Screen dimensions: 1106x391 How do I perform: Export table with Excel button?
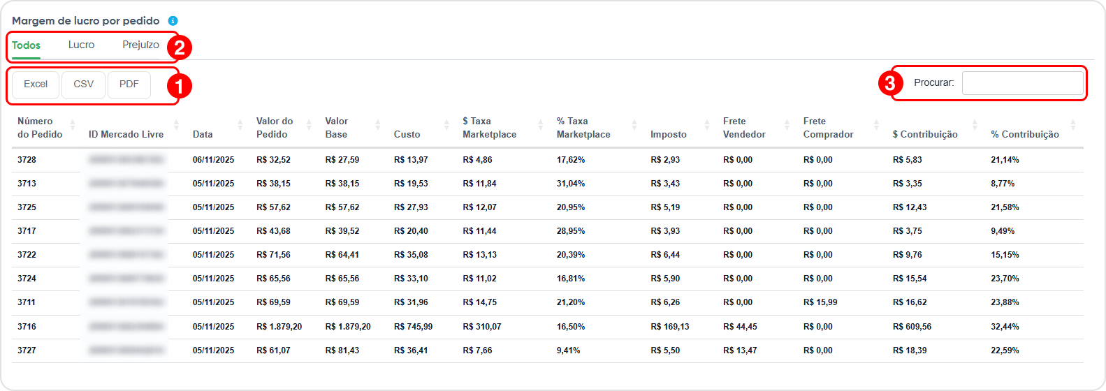click(36, 84)
